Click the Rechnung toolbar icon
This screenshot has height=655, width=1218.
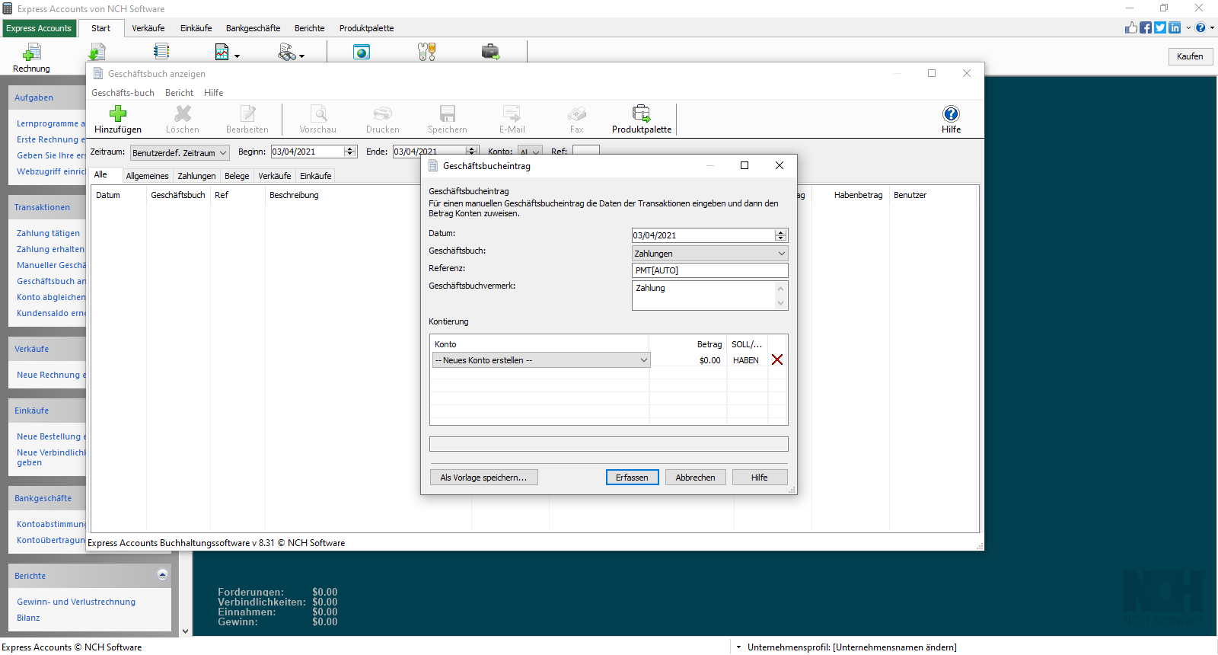[31, 52]
